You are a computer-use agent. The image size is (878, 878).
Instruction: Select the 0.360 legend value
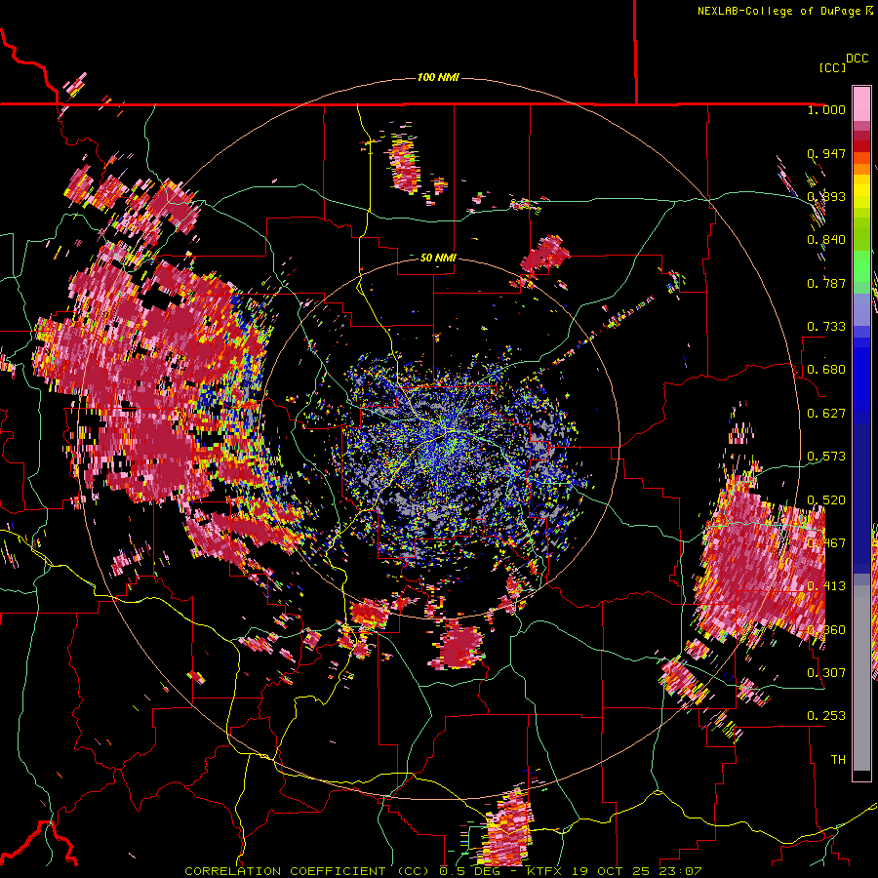point(826,630)
